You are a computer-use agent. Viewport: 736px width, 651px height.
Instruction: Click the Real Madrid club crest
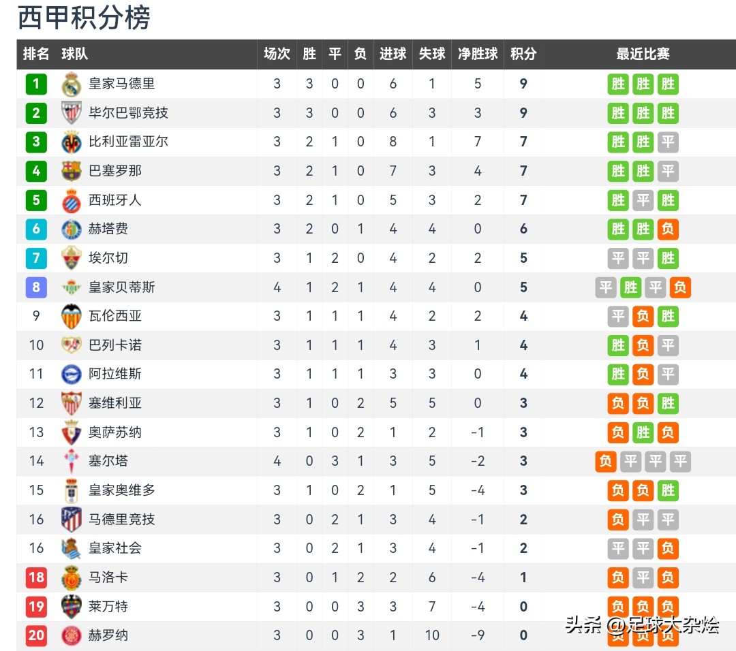(72, 84)
